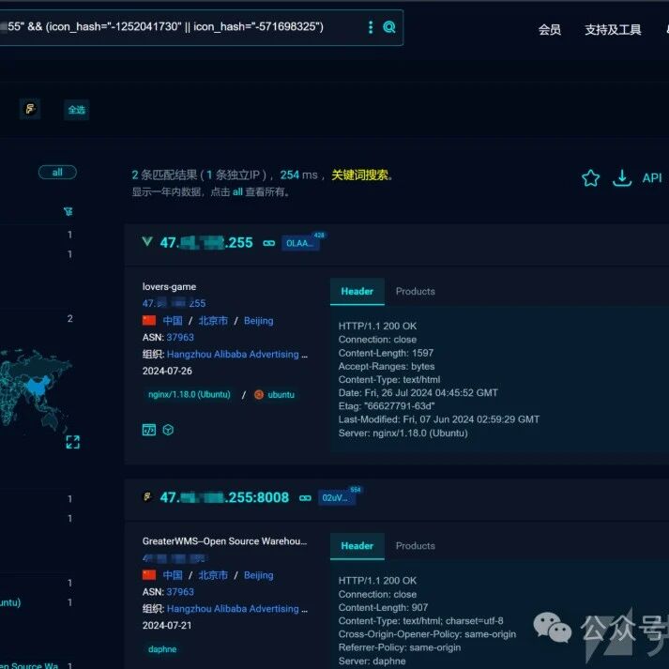This screenshot has height=669, width=669.
Task: Open the API link
Action: [652, 178]
